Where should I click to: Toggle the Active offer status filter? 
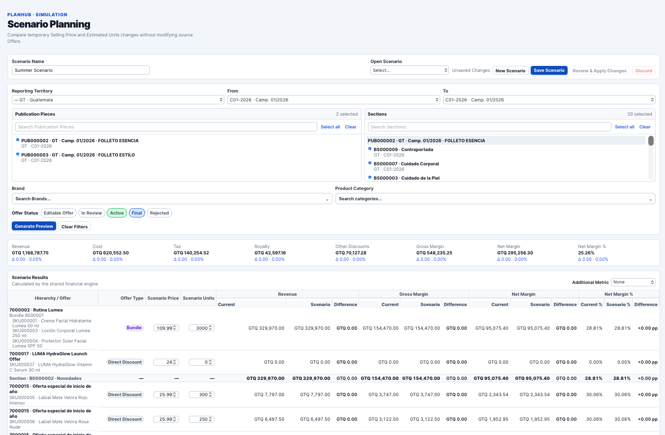(117, 213)
